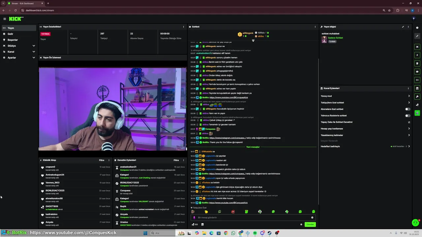Open the hamburger menu beside Kick logo

(x=5, y=19)
